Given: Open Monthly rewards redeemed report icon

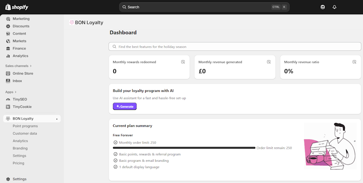Looking at the screenshot, I should (183, 62).
